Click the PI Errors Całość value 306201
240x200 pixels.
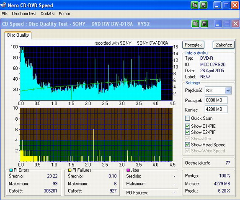pyautogui.click(x=50, y=191)
